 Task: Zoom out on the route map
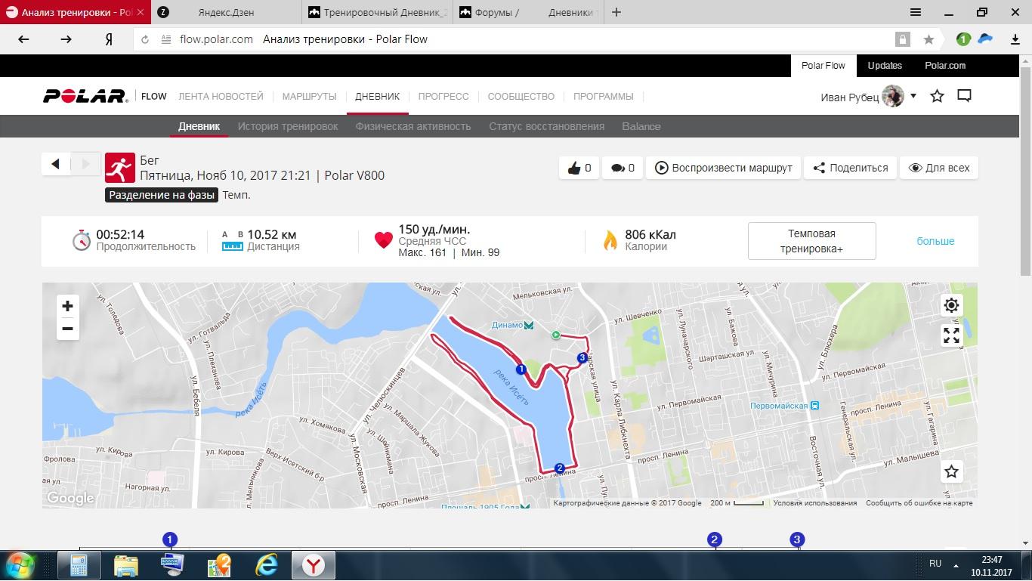(67, 329)
